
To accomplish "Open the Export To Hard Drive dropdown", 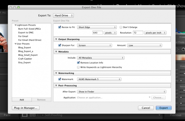I will [x=63, y=15].
